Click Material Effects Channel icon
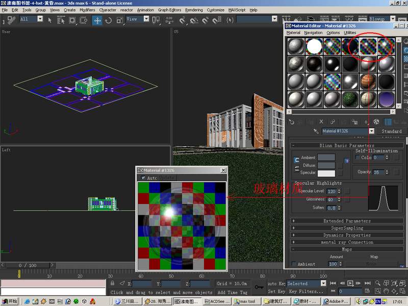Viewport: 408px width, 306px height. coord(366,121)
